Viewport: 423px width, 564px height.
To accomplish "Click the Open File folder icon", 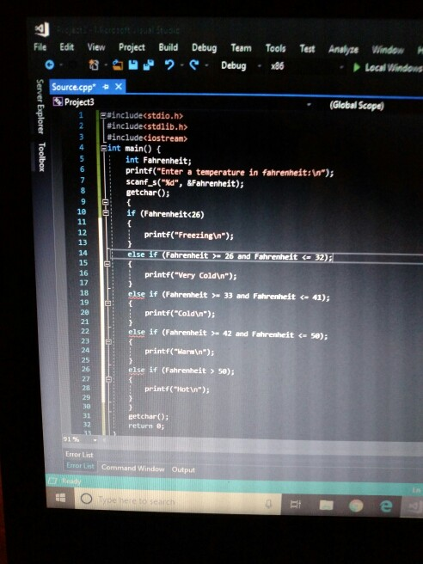I will [x=118, y=65].
